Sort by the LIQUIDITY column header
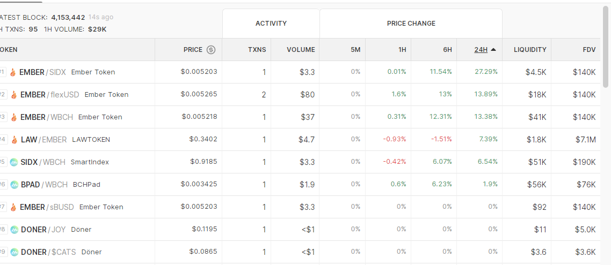The image size is (611, 265). 530,50
